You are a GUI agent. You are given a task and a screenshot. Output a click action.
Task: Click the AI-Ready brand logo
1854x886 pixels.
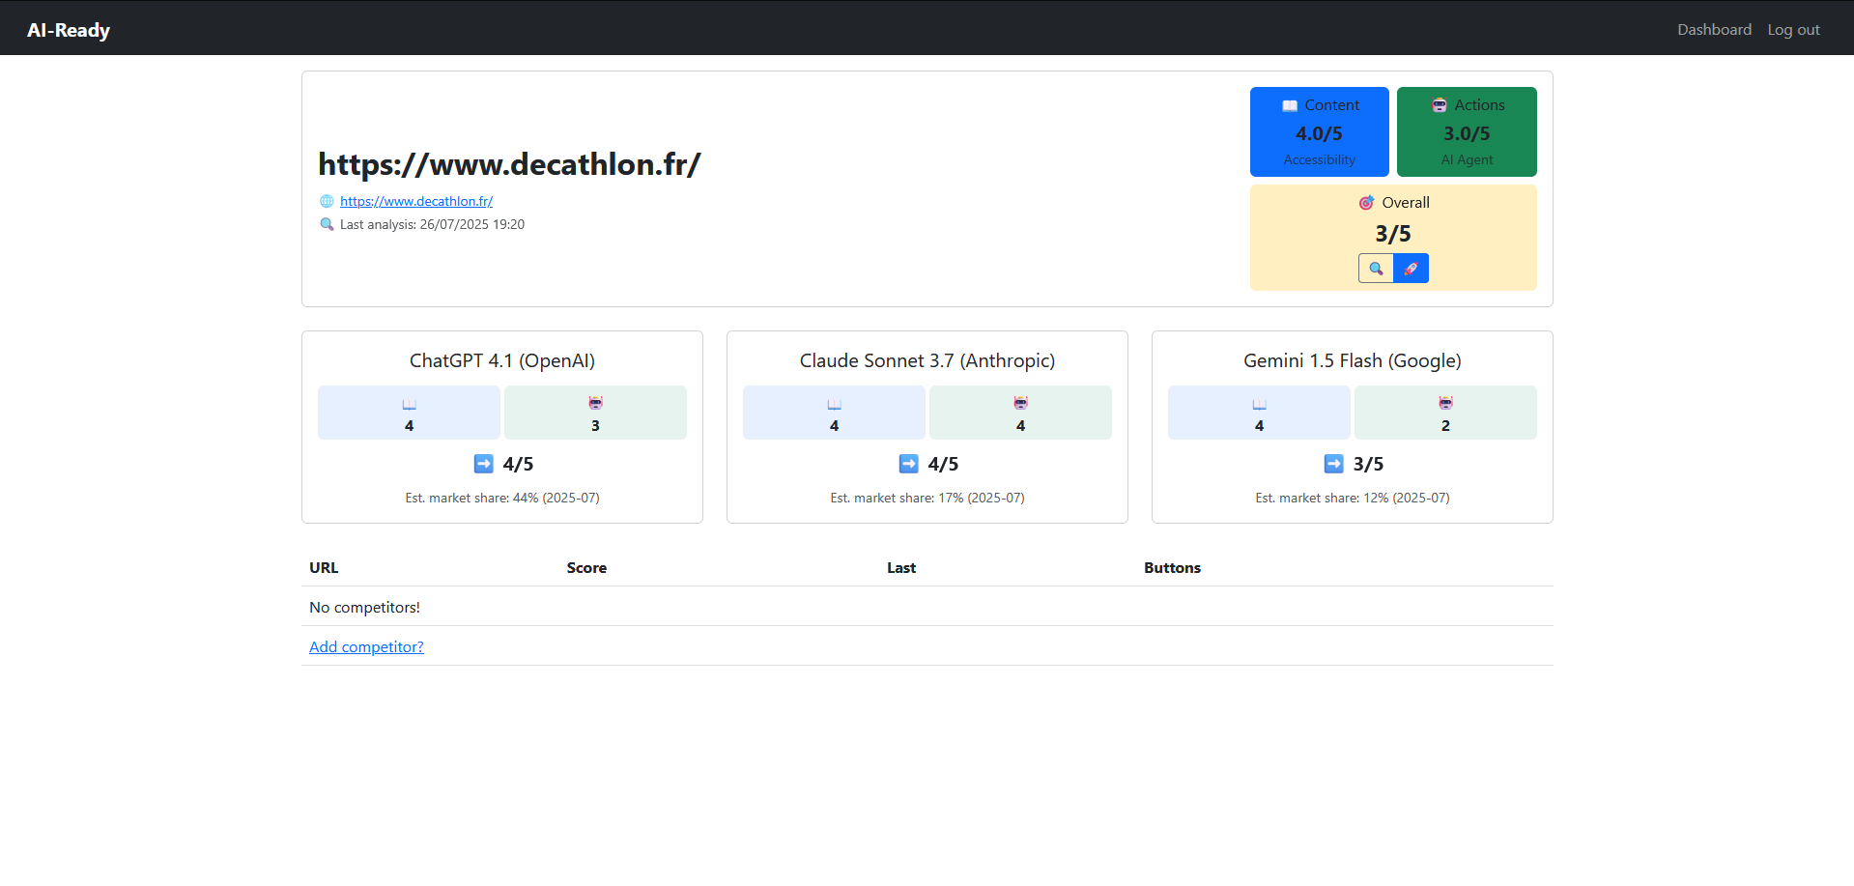pos(69,30)
